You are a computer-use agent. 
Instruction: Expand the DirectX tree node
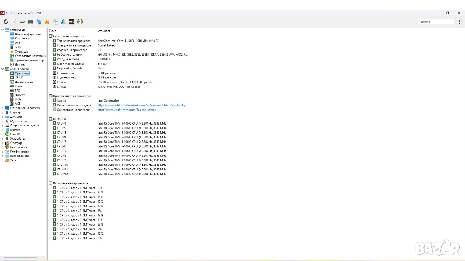(2, 134)
